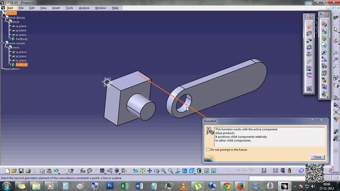Apply the Fix Component anchor tool

pos(309,54)
